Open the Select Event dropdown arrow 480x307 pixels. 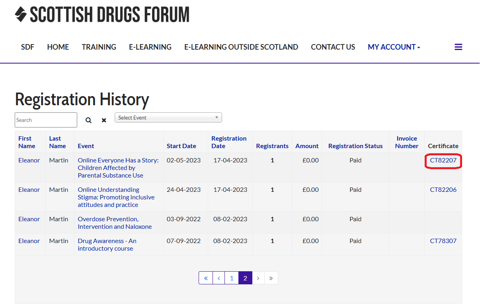(217, 117)
